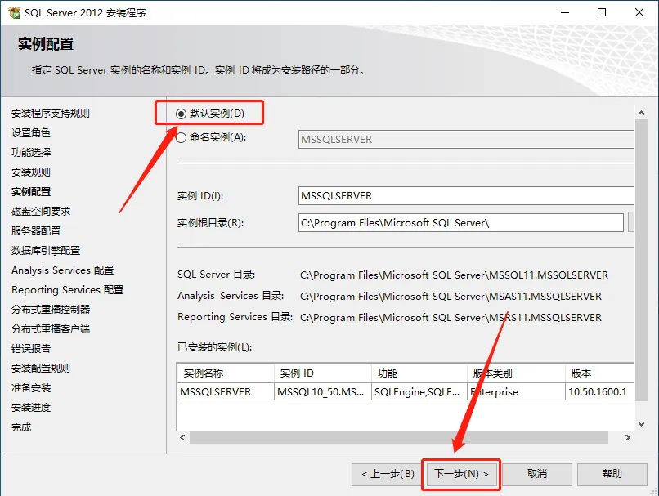Click the 帮助 help button

coord(612,475)
